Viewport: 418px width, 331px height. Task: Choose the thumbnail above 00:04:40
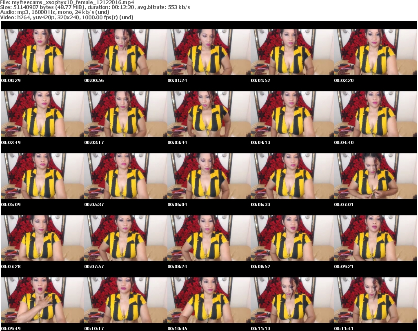(x=376, y=114)
